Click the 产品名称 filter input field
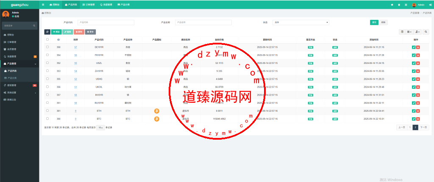This screenshot has height=182, width=434. (x=203, y=22)
